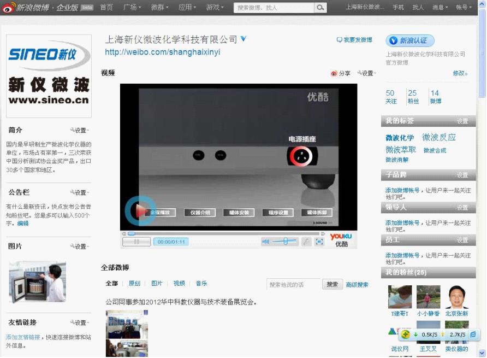Click the 360 green plus widget icon

(406, 334)
